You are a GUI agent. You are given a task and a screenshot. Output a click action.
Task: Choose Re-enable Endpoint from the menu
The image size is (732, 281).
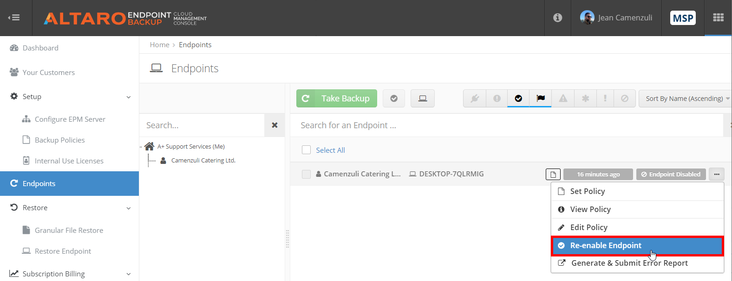point(637,245)
